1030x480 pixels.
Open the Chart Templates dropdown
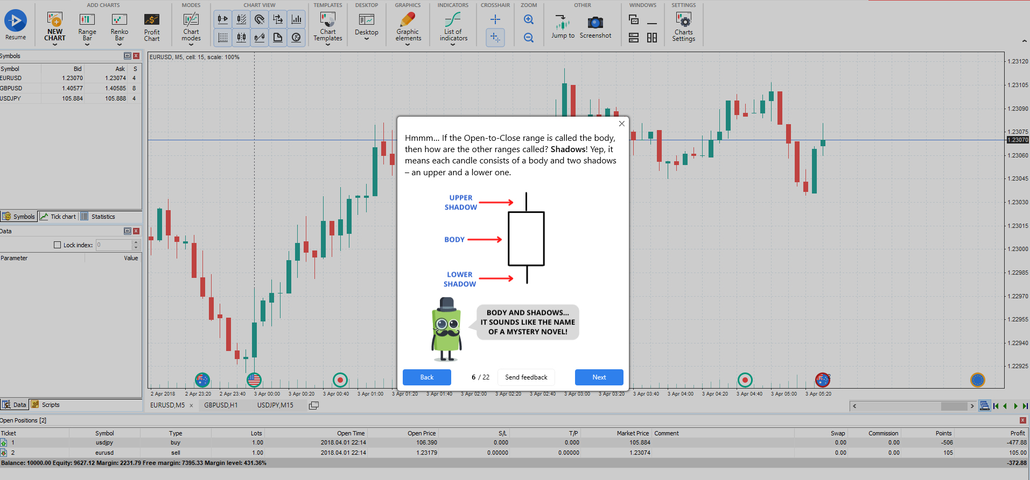point(328,45)
